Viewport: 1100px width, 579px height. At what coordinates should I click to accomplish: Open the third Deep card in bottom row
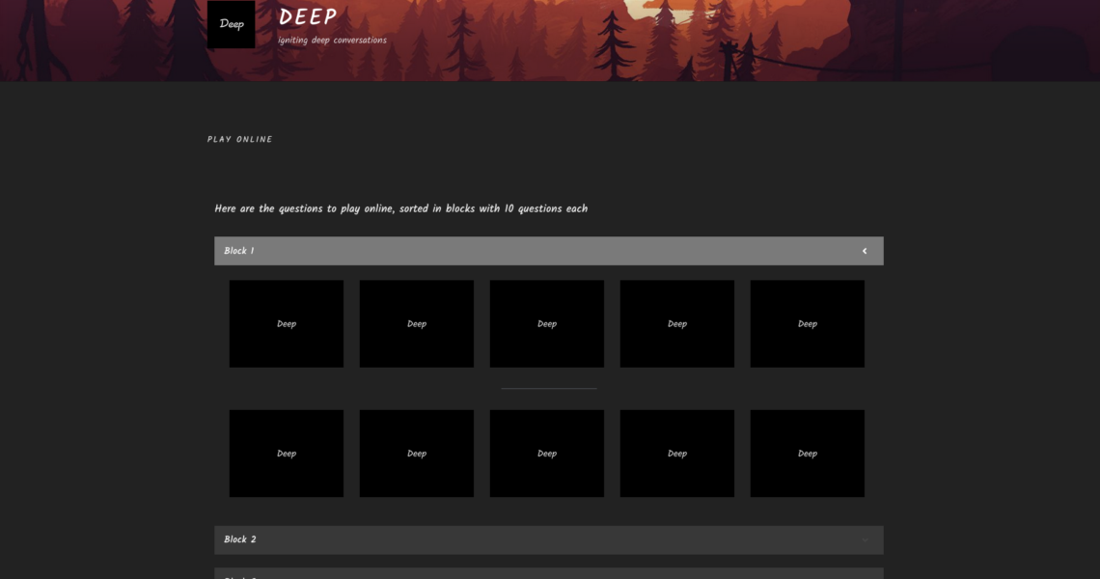[547, 454]
